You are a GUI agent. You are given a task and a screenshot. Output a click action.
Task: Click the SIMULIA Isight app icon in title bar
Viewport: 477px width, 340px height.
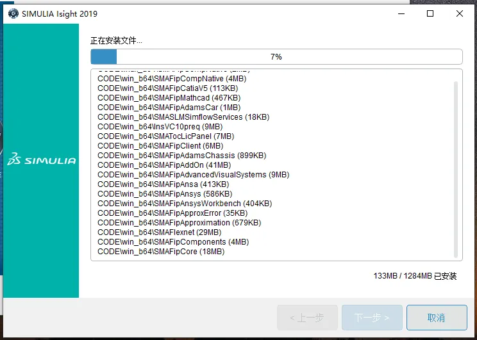pos(13,13)
